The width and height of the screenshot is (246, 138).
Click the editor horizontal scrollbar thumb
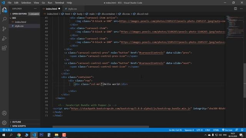[x=101, y=127]
